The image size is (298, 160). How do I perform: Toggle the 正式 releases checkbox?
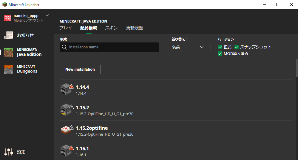coord(220,47)
